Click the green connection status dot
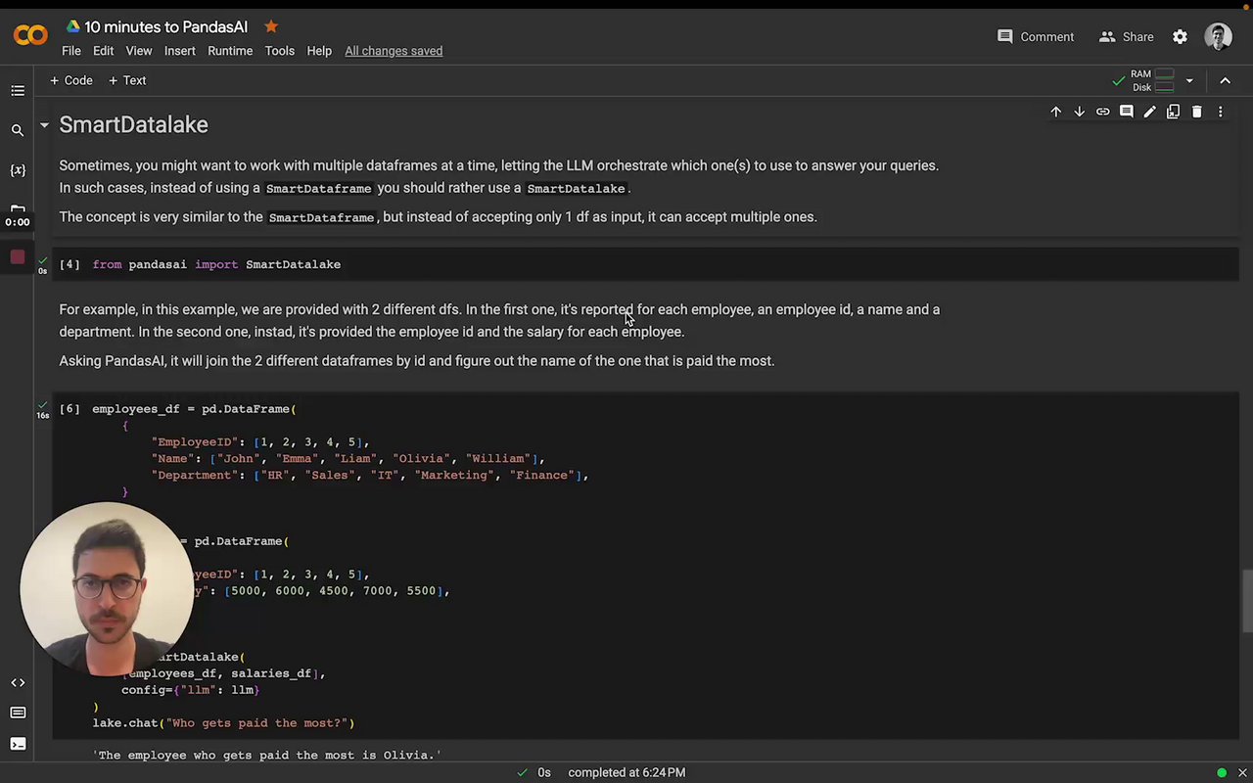 pyautogui.click(x=1222, y=772)
